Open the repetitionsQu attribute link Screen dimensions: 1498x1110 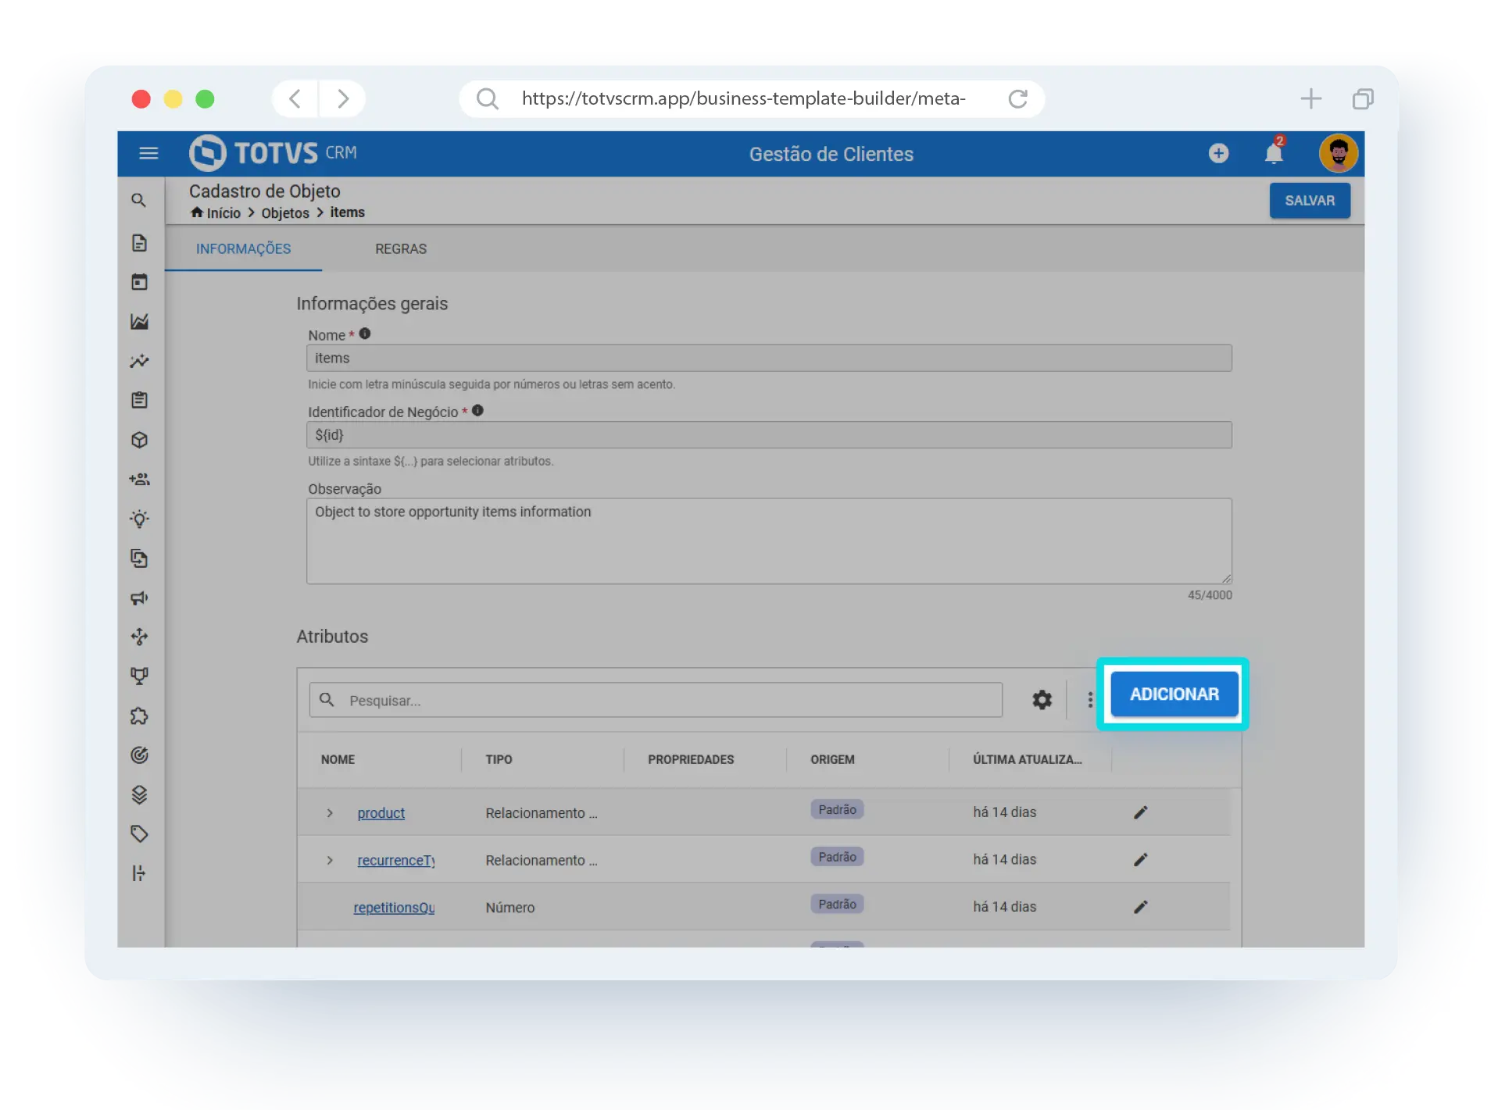pos(394,908)
